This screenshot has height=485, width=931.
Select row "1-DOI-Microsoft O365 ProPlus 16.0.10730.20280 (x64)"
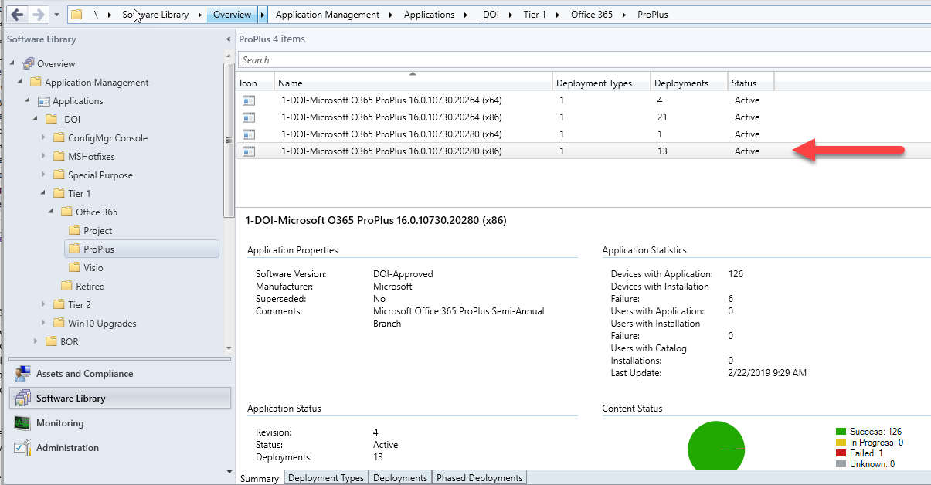point(583,134)
